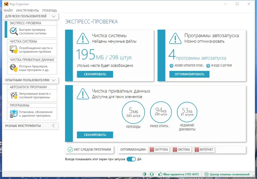Maximize the Reg Organizer window

coord(237,4)
